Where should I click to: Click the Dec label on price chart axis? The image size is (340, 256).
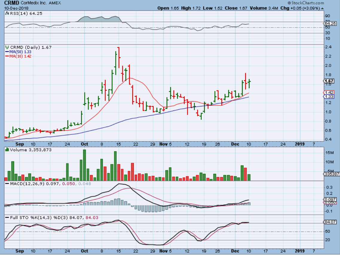click(x=235, y=144)
